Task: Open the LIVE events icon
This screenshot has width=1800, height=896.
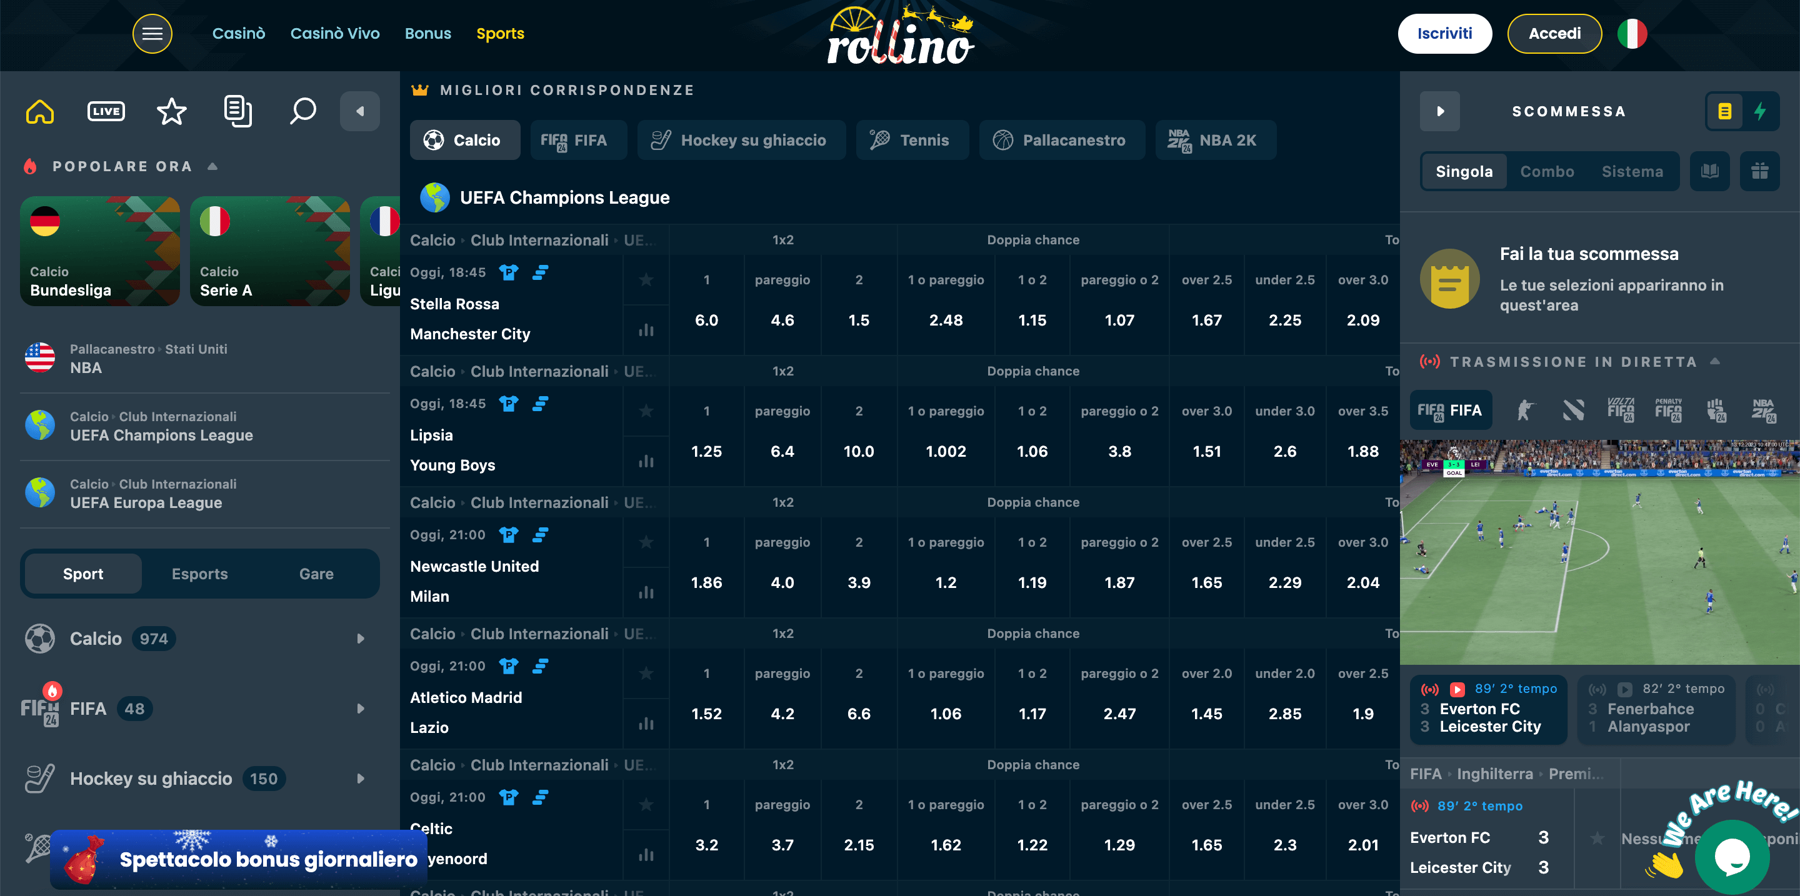Action: (x=106, y=111)
